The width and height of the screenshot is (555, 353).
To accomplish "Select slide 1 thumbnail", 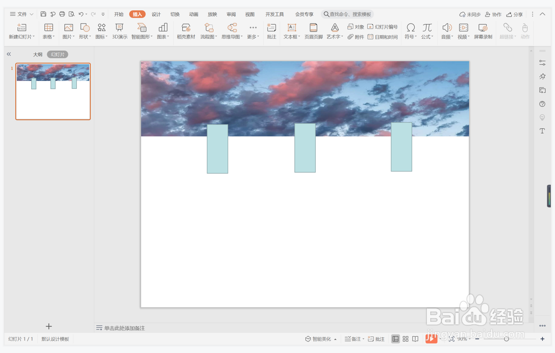I will 53,92.
